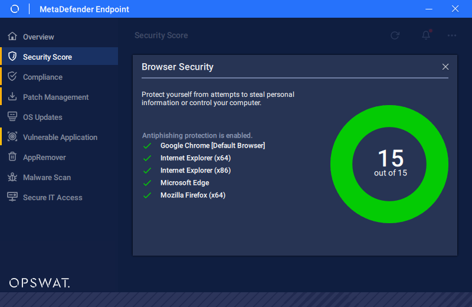The width and height of the screenshot is (472, 307).
Task: Open the three-dot more options menu
Action: coord(452,35)
